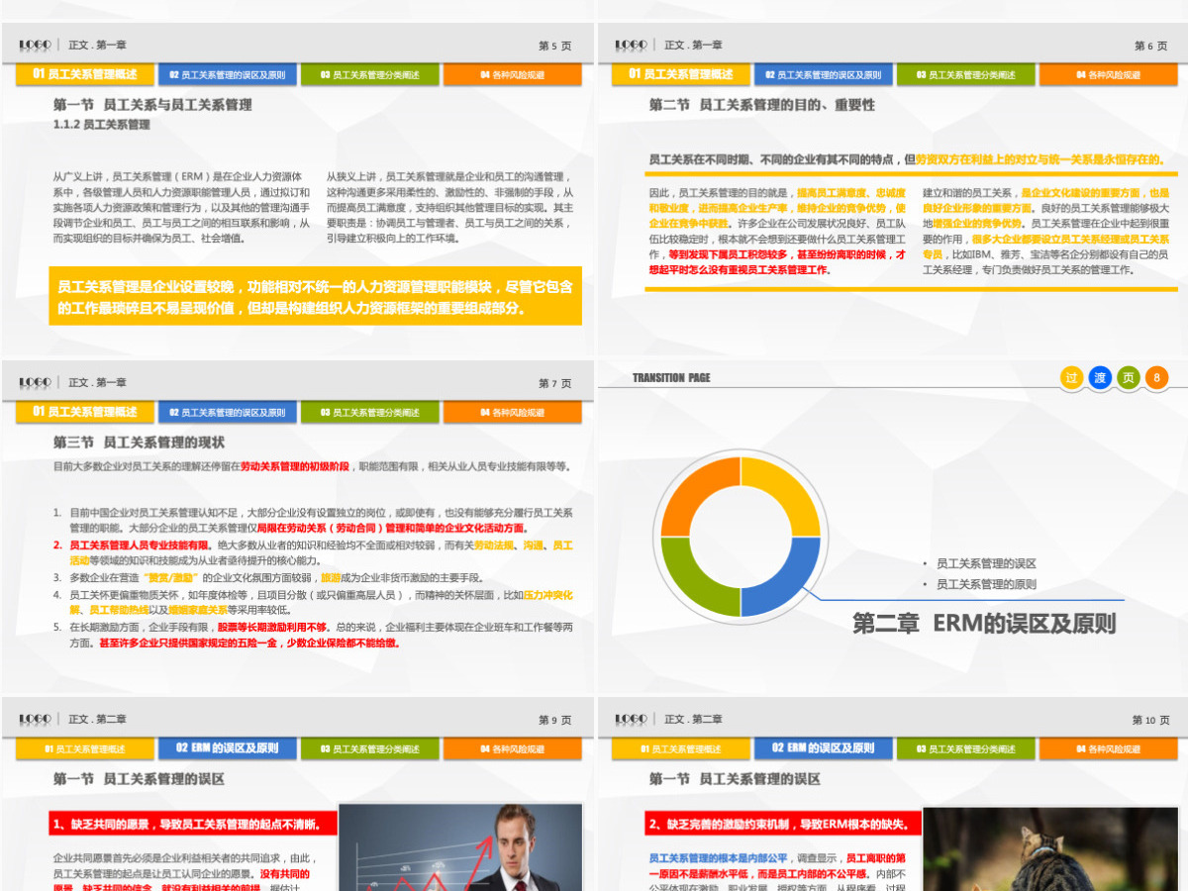The width and height of the screenshot is (1188, 891).
Task: Click '正文 . 第一章' label on page 5 slide
Action: point(98,46)
